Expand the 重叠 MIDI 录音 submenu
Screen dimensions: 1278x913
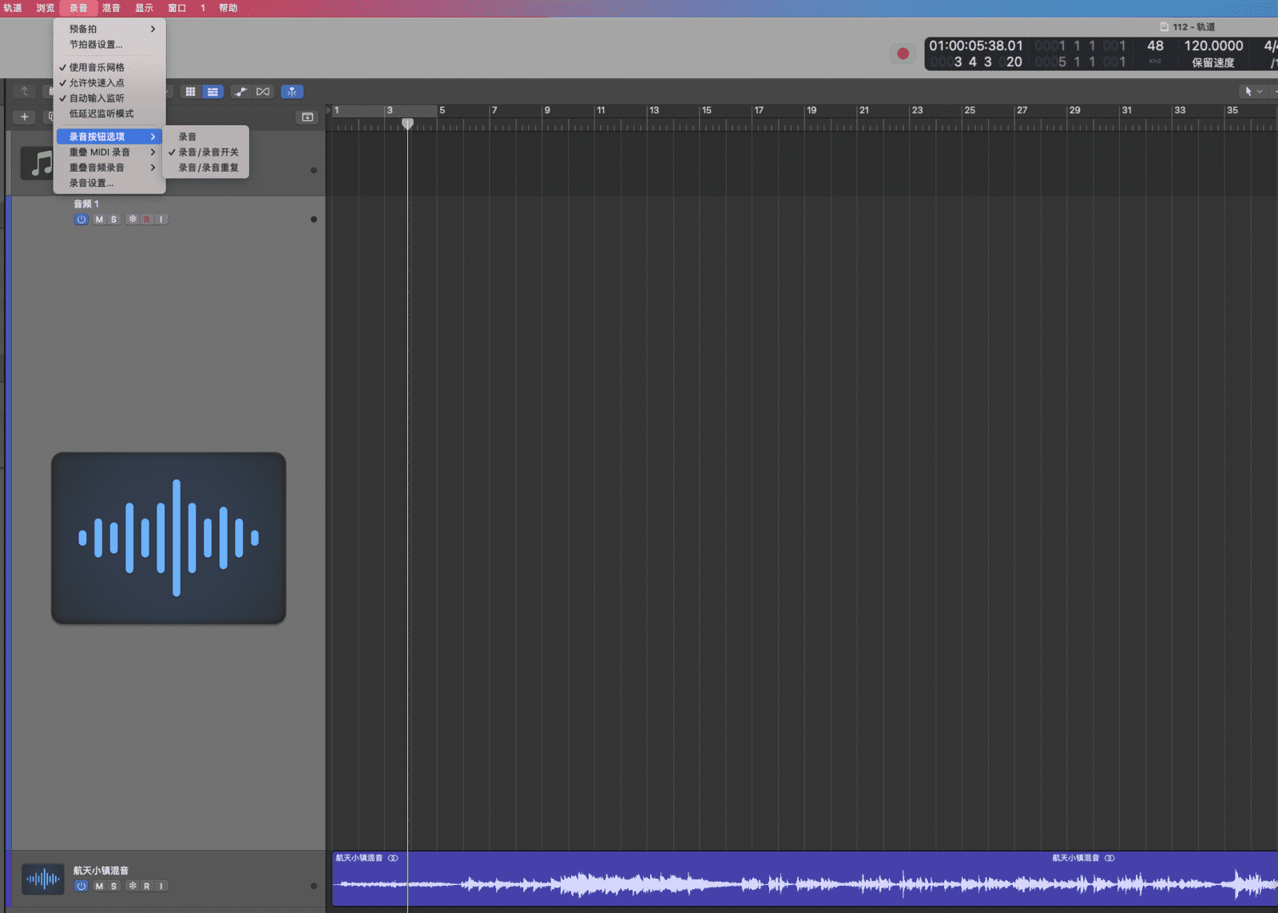[x=110, y=152]
